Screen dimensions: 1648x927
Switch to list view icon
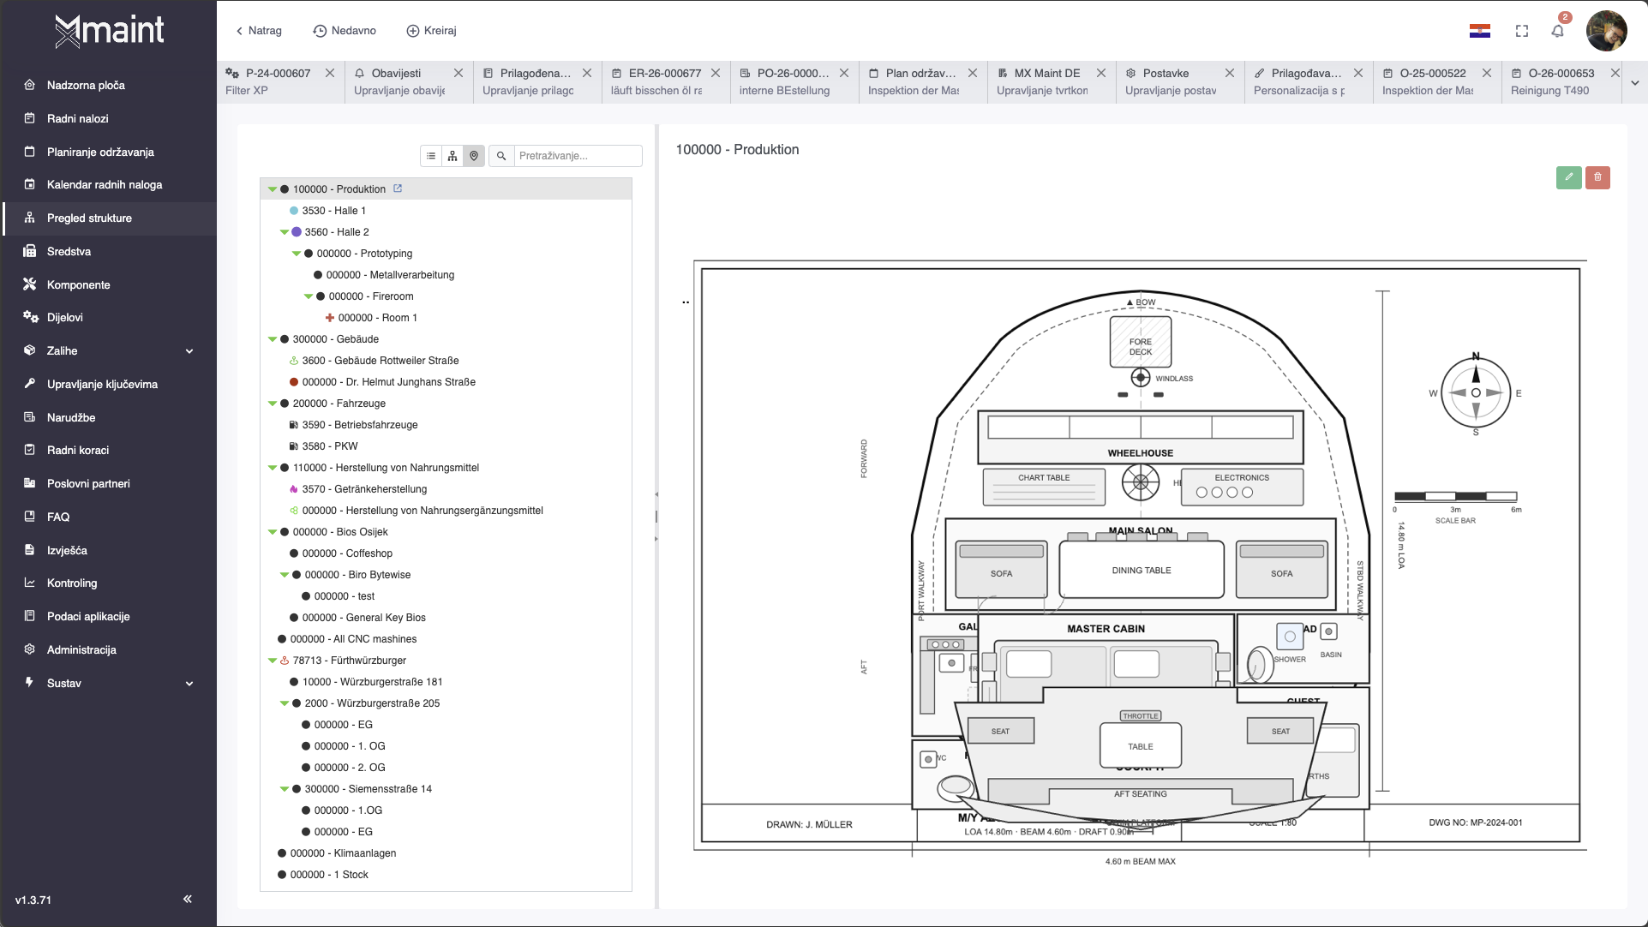pos(431,156)
